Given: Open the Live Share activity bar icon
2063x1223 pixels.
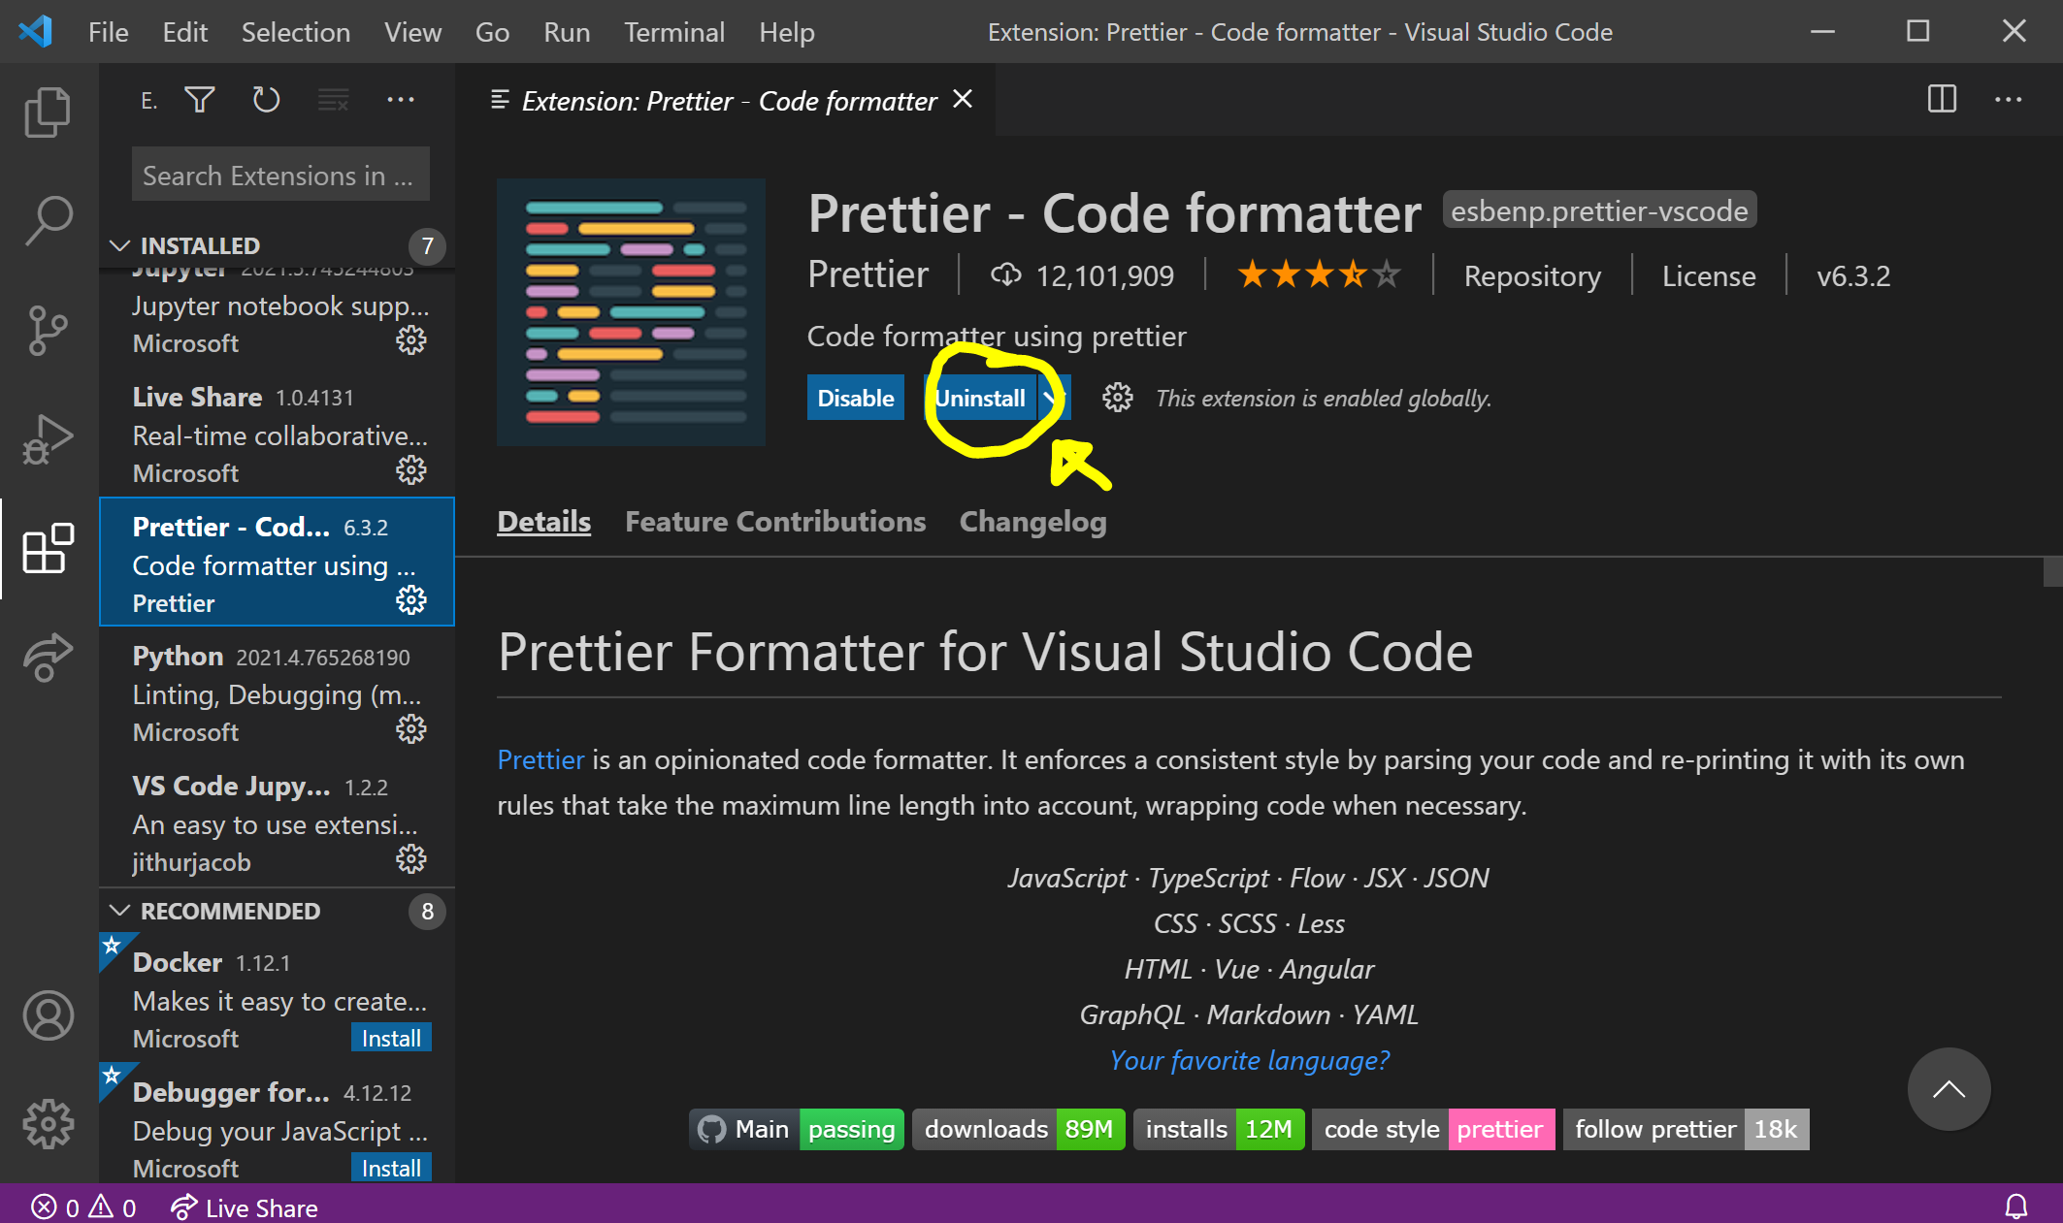Looking at the screenshot, I should click(x=47, y=658).
